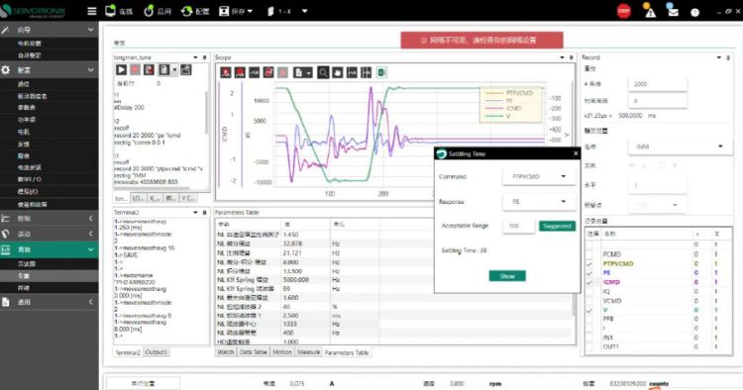The width and height of the screenshot is (743, 390).
Task: Click the Acceptable Range input field
Action: (x=518, y=227)
